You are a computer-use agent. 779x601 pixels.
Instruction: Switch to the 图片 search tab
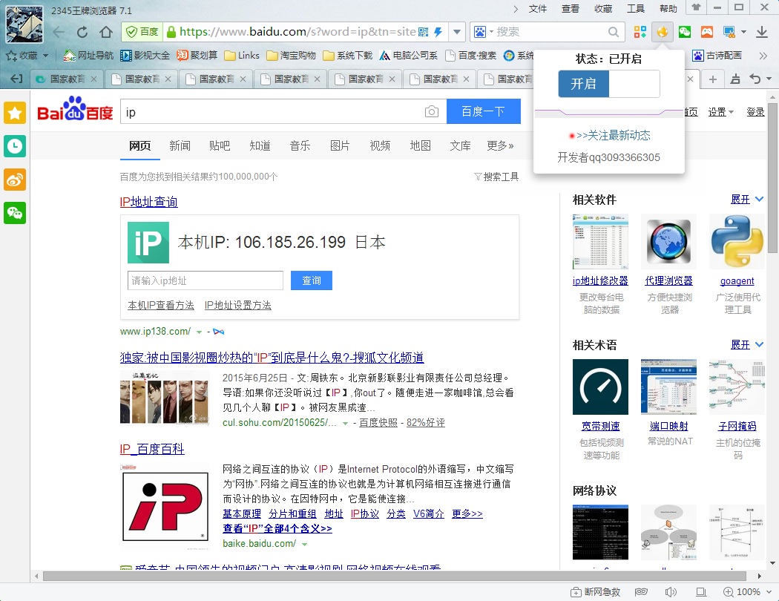pos(340,146)
